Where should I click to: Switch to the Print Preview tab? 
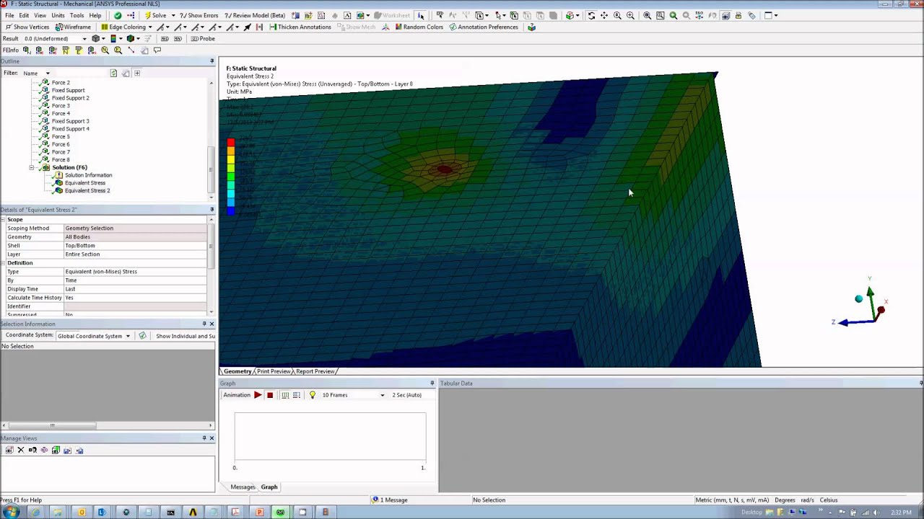pyautogui.click(x=274, y=371)
